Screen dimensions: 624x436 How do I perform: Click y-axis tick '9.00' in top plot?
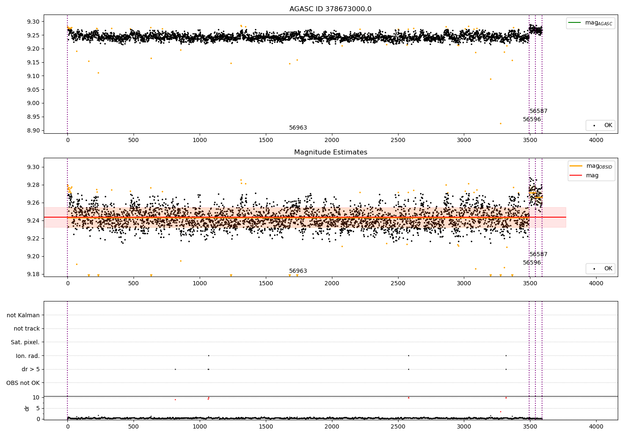click(x=33, y=103)
